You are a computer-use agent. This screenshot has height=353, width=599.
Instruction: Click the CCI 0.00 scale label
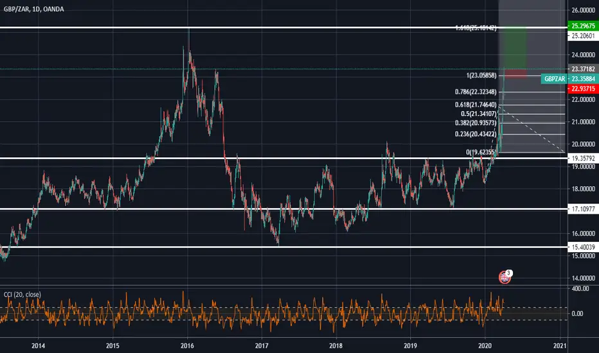(577, 314)
